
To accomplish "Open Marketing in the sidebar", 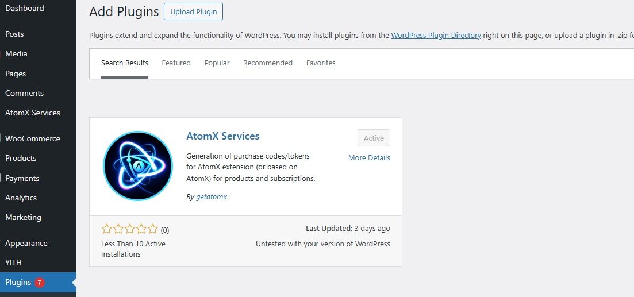I will (x=23, y=217).
